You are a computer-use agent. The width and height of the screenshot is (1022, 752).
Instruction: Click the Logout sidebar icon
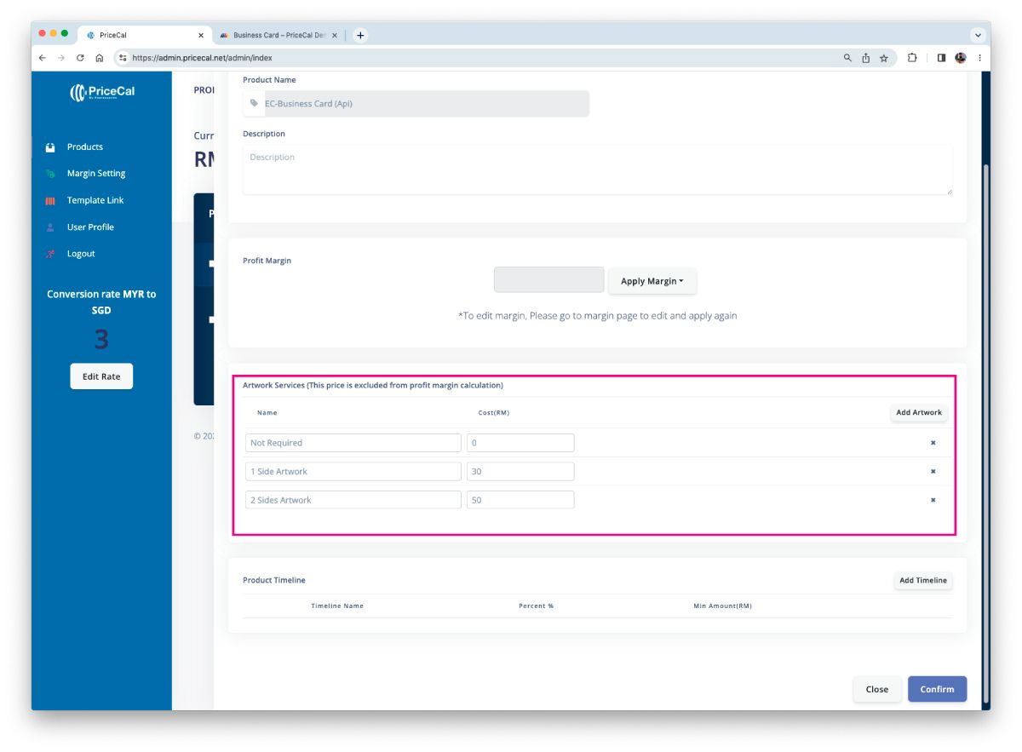[50, 254]
